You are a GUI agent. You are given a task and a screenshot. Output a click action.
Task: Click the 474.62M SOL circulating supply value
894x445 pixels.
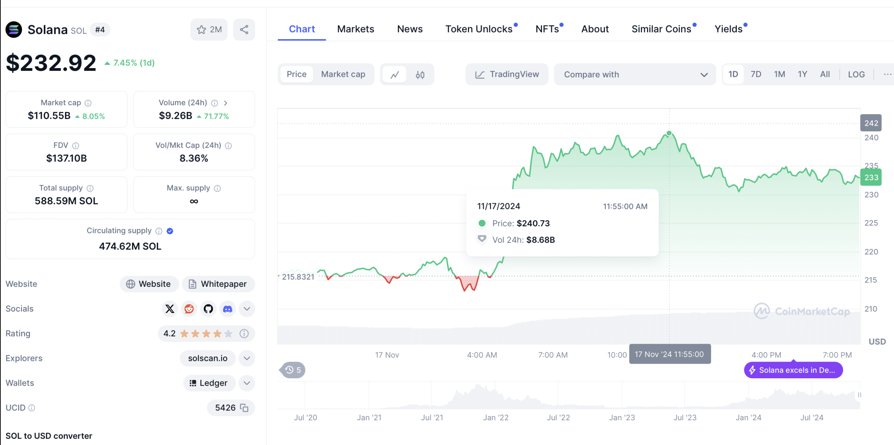(130, 247)
